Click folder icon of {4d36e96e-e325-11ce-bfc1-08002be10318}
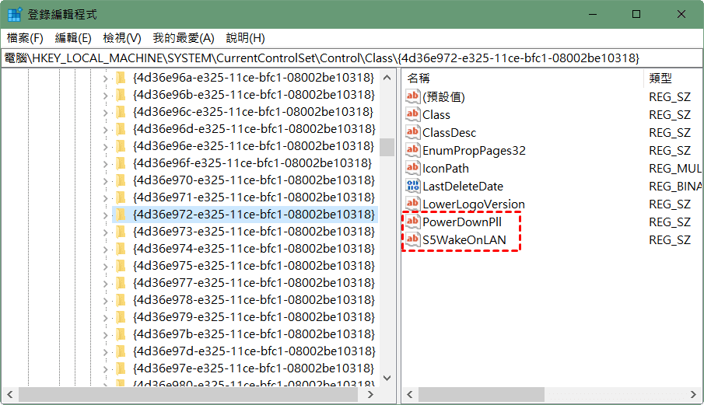The height and width of the screenshot is (405, 704). coord(121,146)
